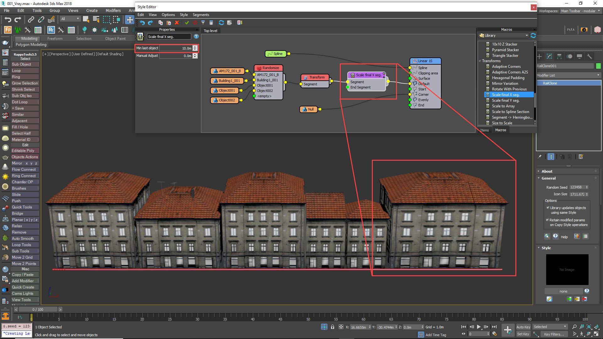Refresh the Macros library with the sync icon
603x339 pixels.
click(533, 35)
